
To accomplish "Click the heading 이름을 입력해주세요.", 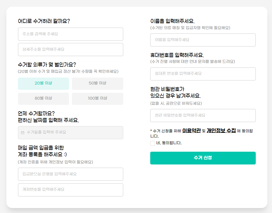I will 173,21.
